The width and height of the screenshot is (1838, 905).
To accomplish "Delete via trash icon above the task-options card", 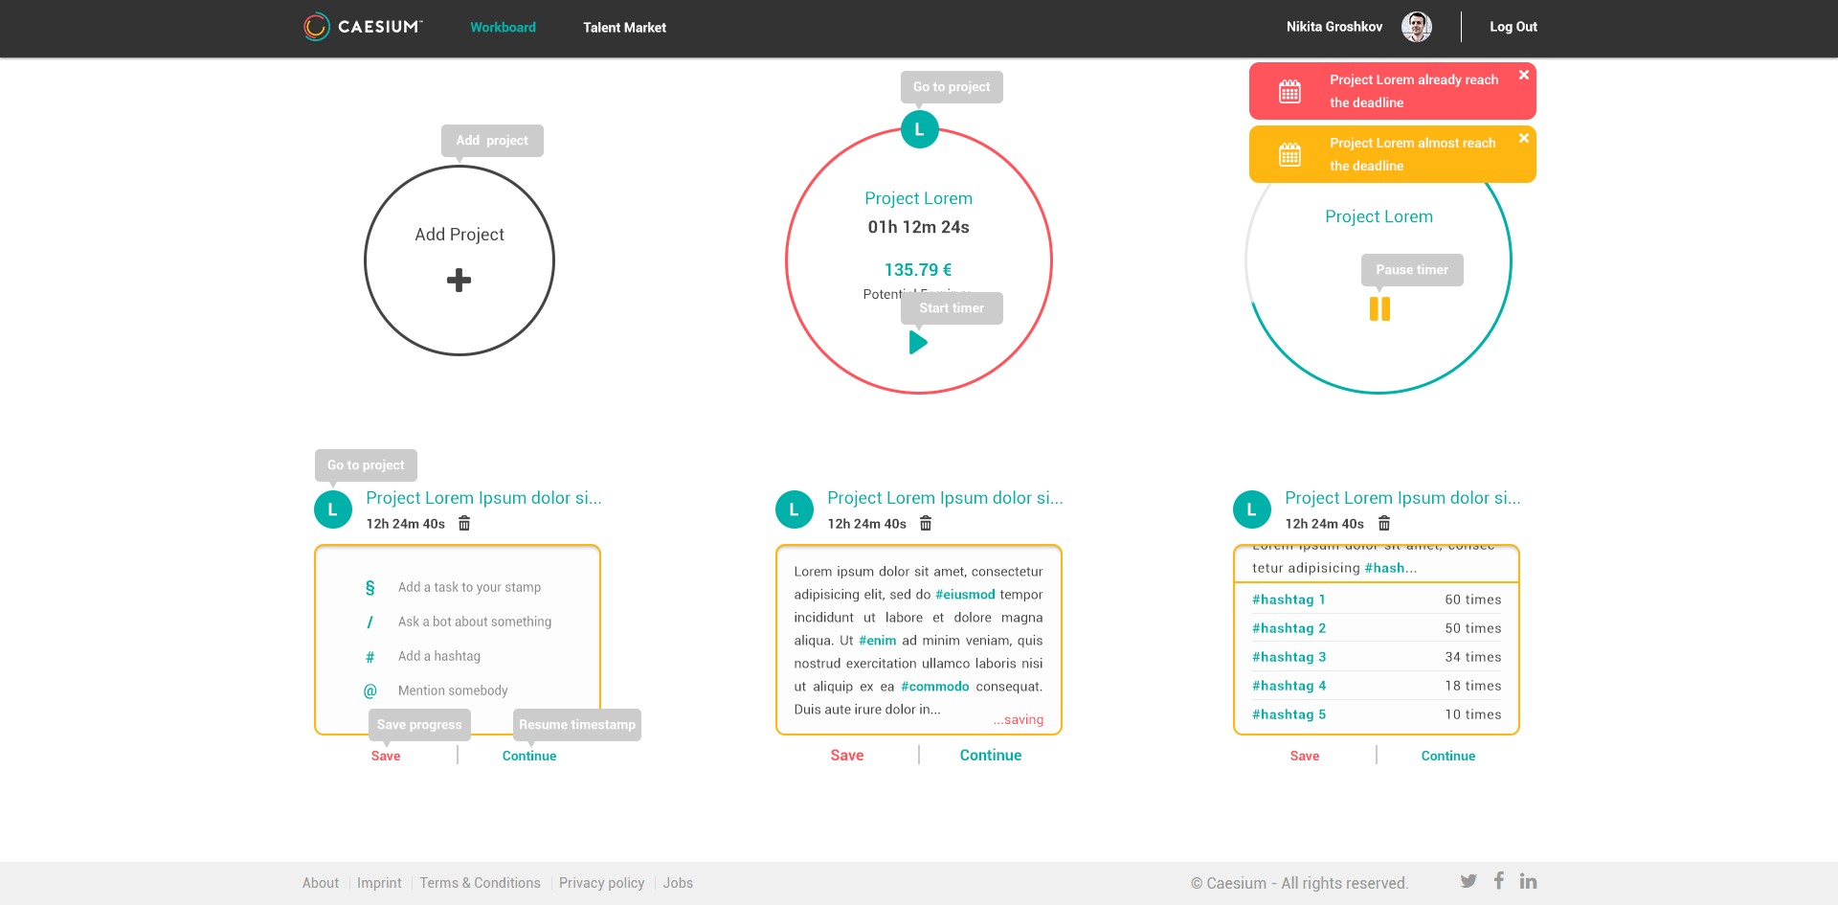I will click(464, 523).
